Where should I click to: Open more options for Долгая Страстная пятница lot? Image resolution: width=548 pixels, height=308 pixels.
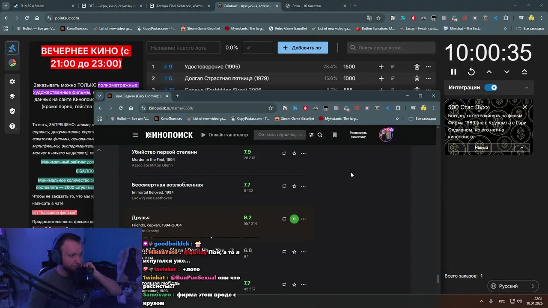428,78
